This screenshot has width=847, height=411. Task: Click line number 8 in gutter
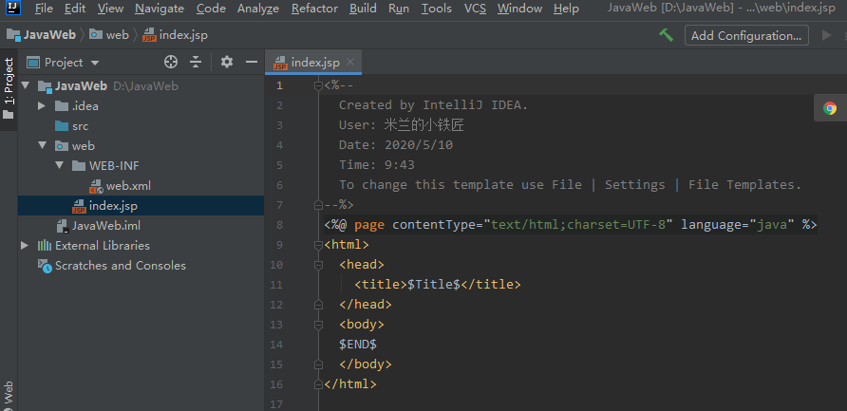pyautogui.click(x=279, y=225)
